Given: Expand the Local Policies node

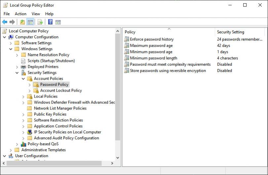Looking at the screenshot, I should pos(23,97).
